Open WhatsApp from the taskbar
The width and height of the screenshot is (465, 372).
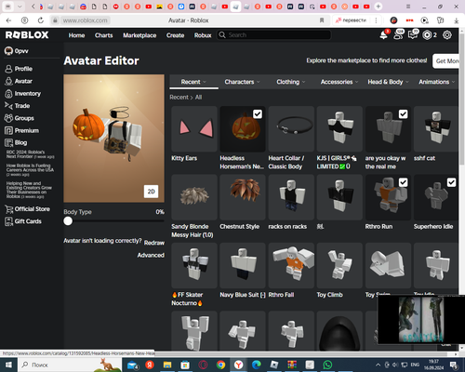(327, 365)
